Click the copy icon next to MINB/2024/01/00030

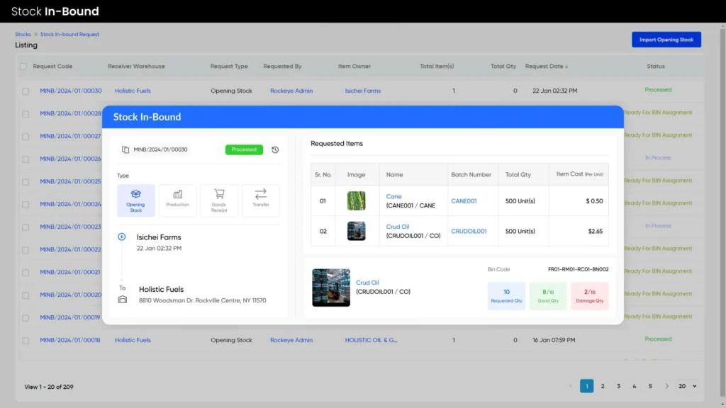(125, 149)
